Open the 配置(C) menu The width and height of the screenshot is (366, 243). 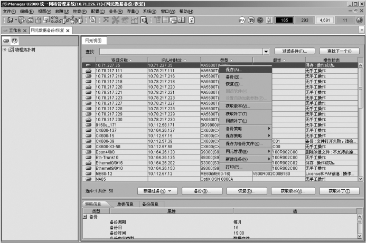click(x=98, y=12)
